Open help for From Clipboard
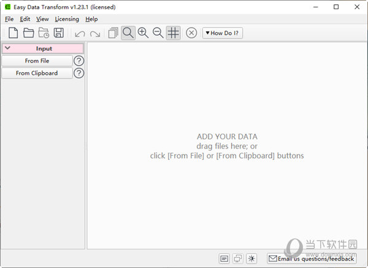The image size is (368, 268). [79, 73]
